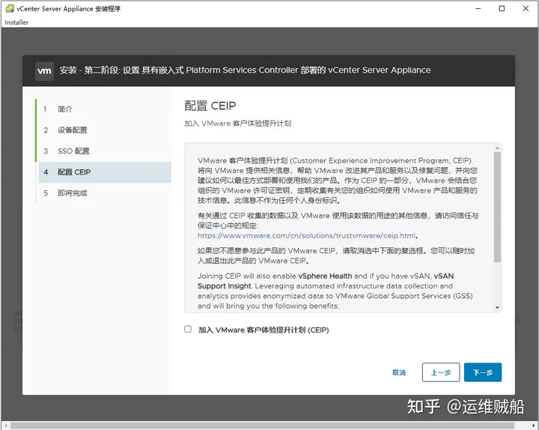Maximize the vCenter installer window
Image resolution: width=539 pixels, height=430 pixels.
click(x=502, y=9)
